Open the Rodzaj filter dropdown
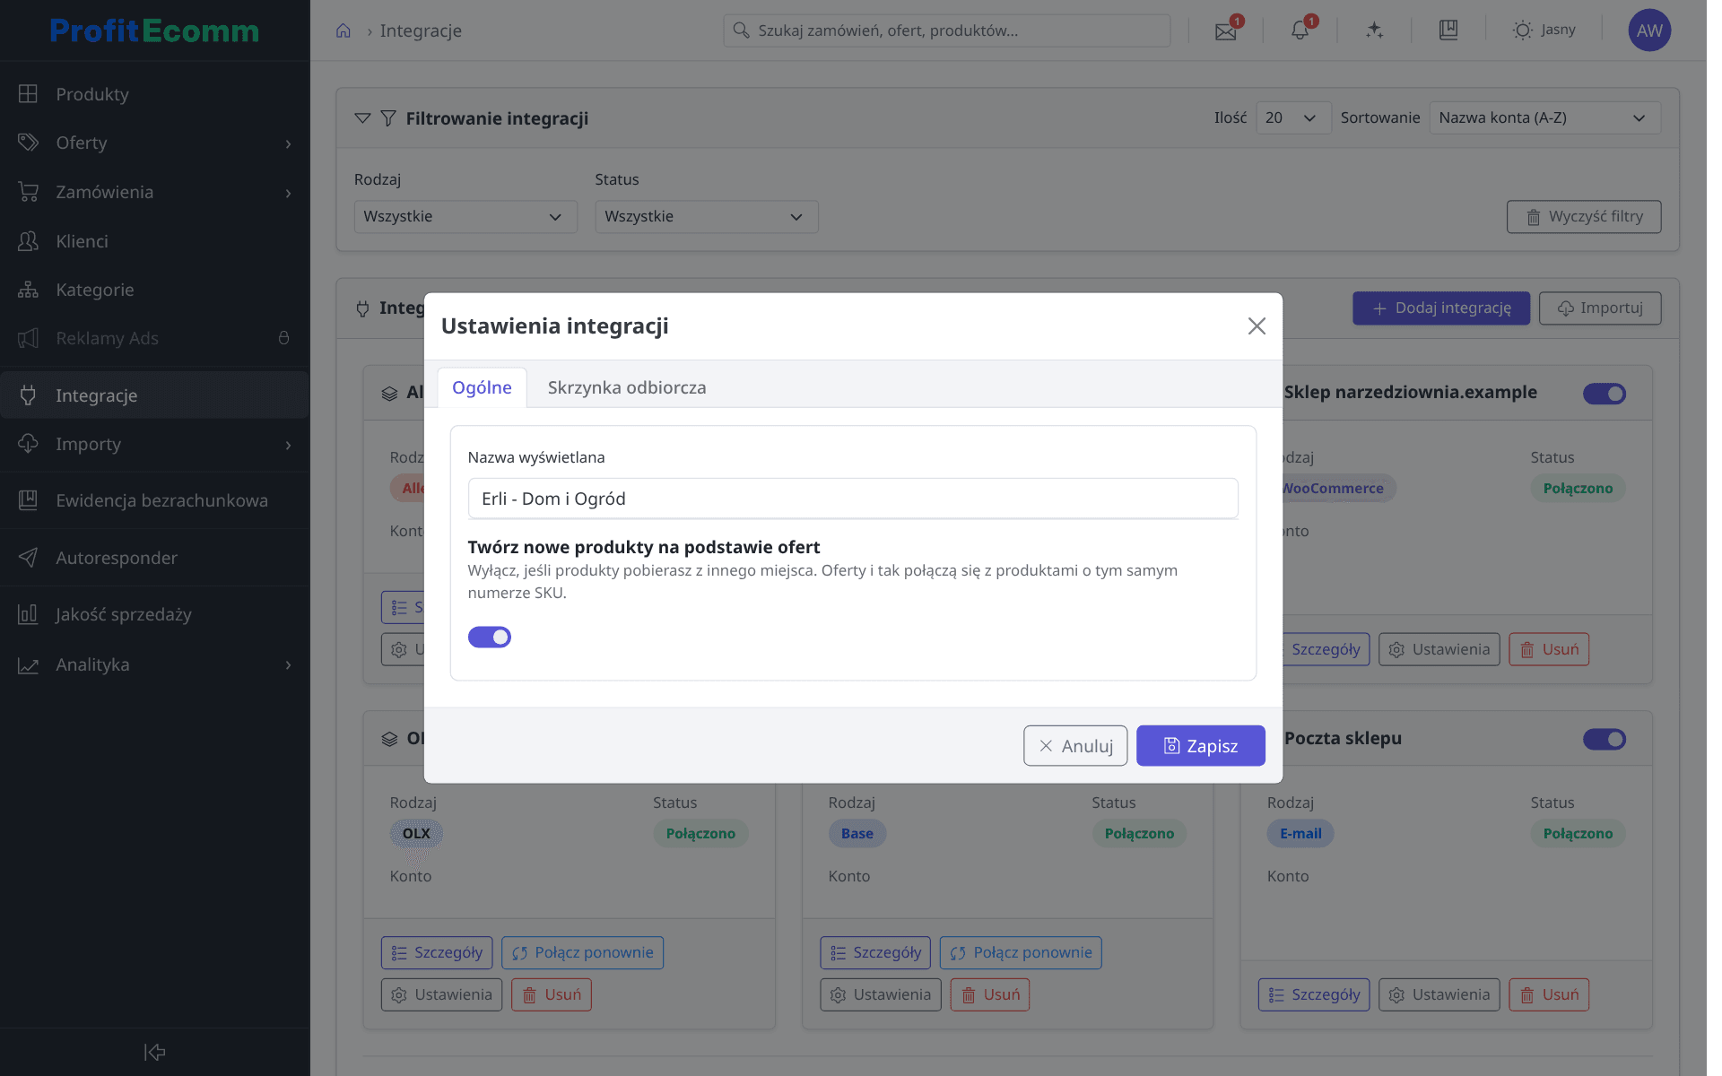Viewport: 1722px width, 1076px height. [x=465, y=217]
